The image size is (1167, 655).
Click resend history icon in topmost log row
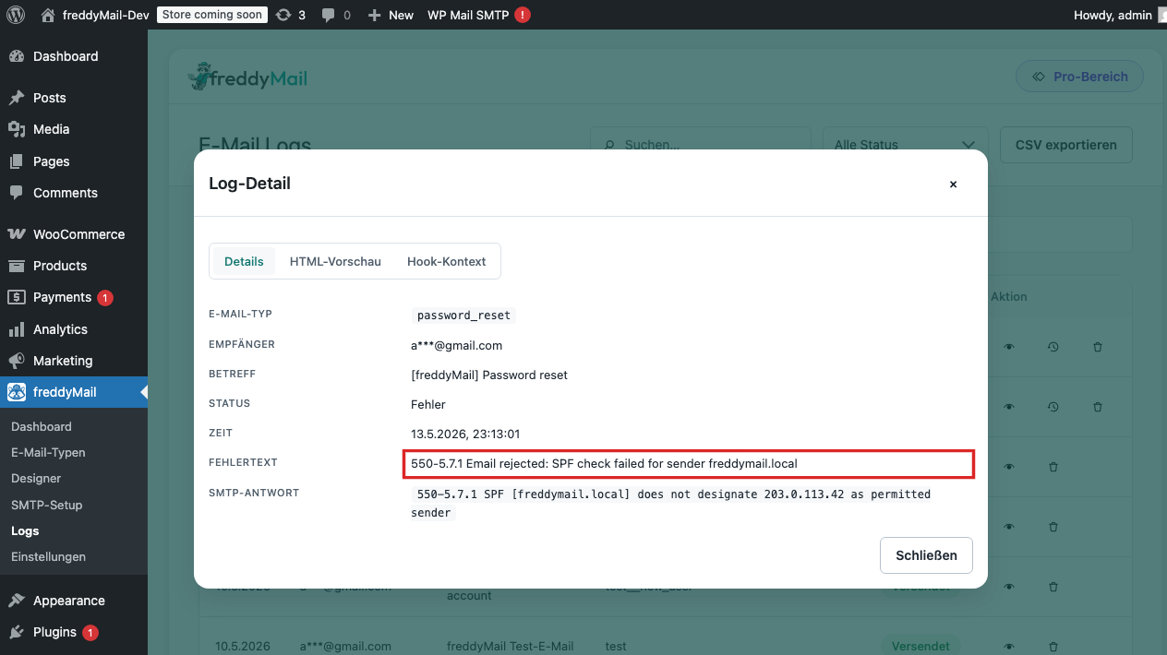[x=1053, y=347]
